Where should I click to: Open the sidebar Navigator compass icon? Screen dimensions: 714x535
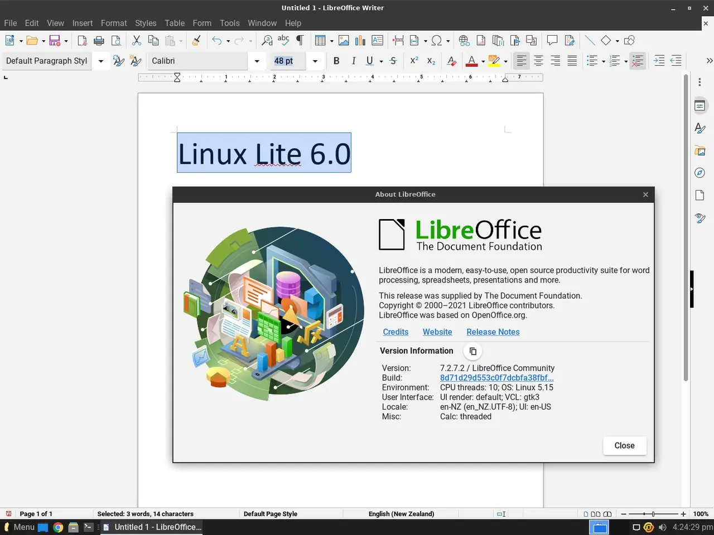click(x=699, y=173)
